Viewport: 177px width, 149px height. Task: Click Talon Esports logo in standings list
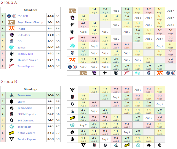coord(11,66)
